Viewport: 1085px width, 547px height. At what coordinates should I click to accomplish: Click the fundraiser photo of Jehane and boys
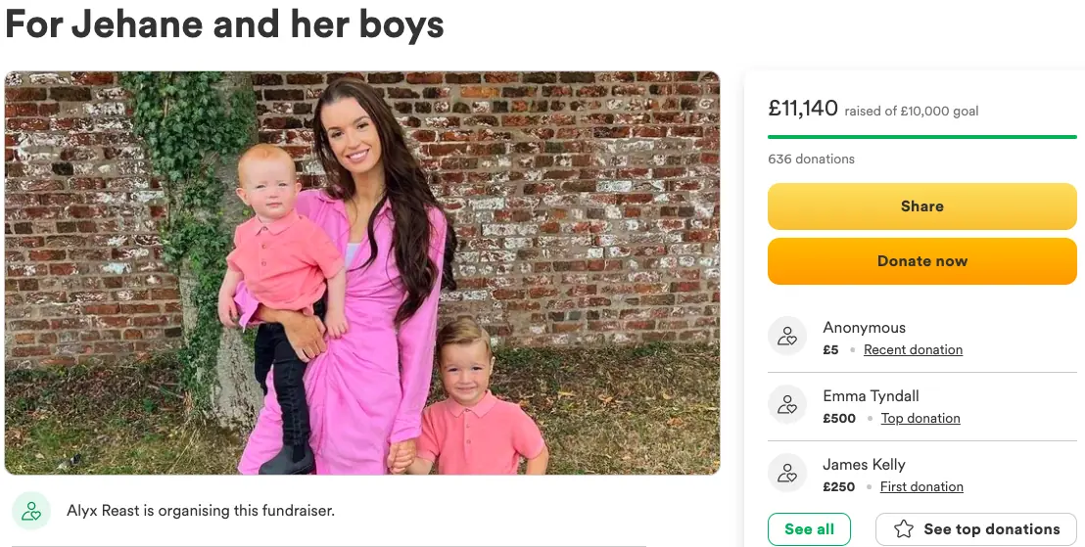[x=362, y=273]
